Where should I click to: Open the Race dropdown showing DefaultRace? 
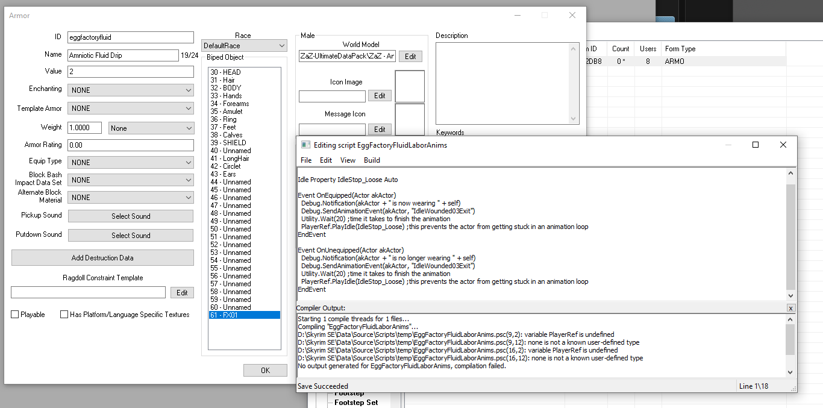244,46
